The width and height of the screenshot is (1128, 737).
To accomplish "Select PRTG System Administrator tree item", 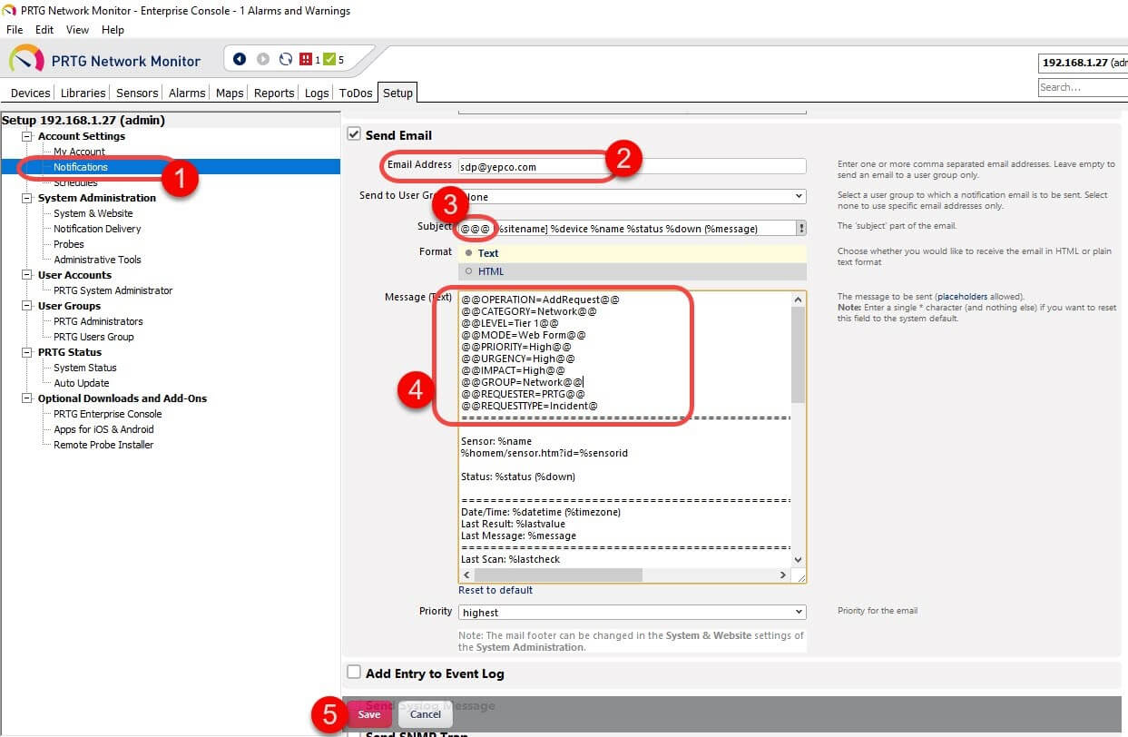I will (113, 290).
